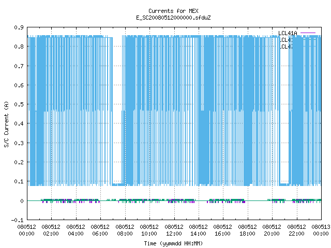Click the 0.4 y-axis tick label
The height and width of the screenshot is (248, 331).
[19, 123]
